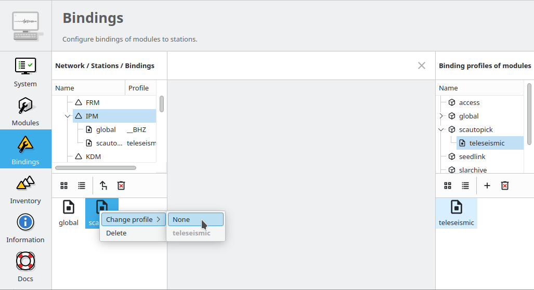Image resolution: width=534 pixels, height=290 pixels.
Task: Open the Docs help section
Action: click(x=25, y=266)
